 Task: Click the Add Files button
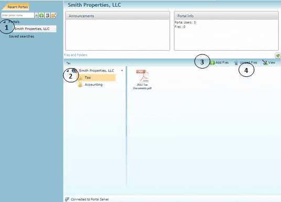(x=219, y=62)
